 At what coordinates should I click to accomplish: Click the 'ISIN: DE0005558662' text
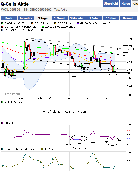point(37,10)
